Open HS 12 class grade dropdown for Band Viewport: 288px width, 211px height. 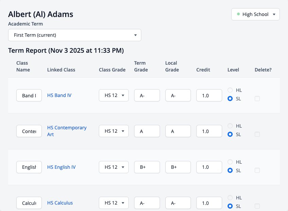point(114,95)
